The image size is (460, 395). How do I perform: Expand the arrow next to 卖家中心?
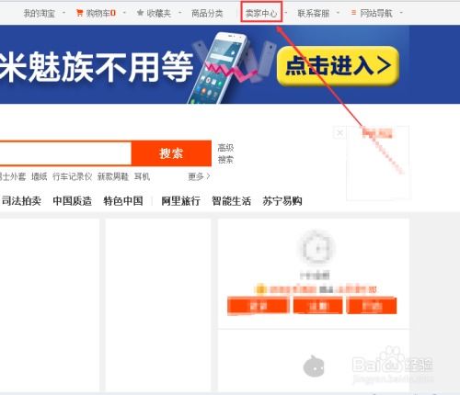[286, 13]
